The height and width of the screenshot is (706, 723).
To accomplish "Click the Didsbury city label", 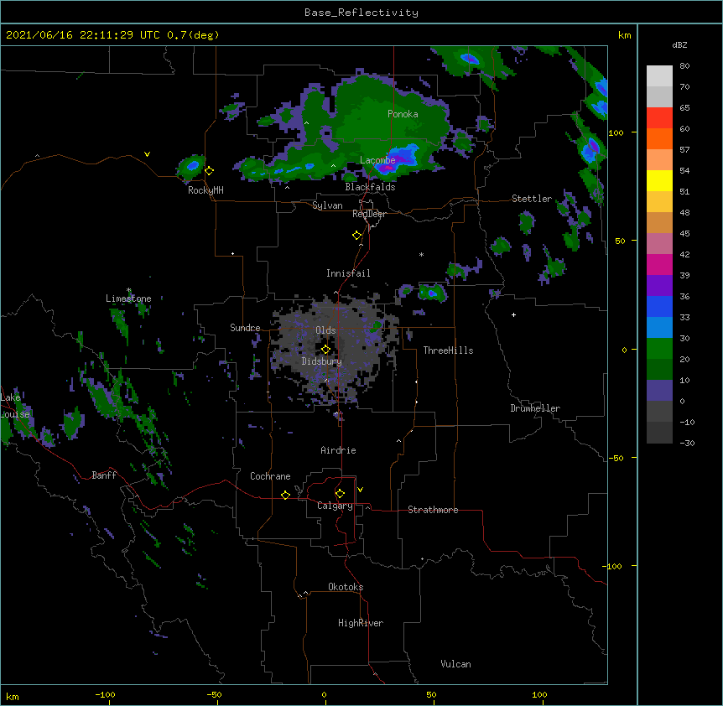I will pyautogui.click(x=322, y=361).
